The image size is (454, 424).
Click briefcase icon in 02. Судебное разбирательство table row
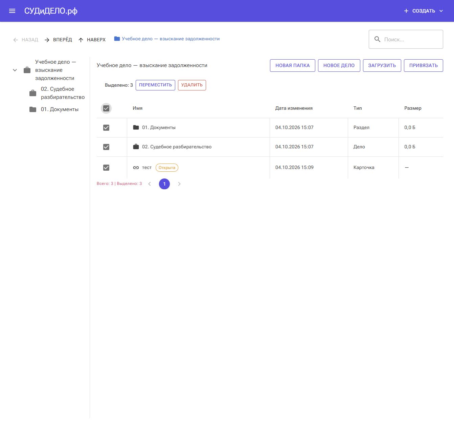[136, 147]
